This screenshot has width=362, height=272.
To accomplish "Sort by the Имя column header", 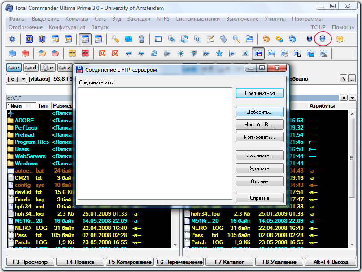I will click(x=21, y=106).
